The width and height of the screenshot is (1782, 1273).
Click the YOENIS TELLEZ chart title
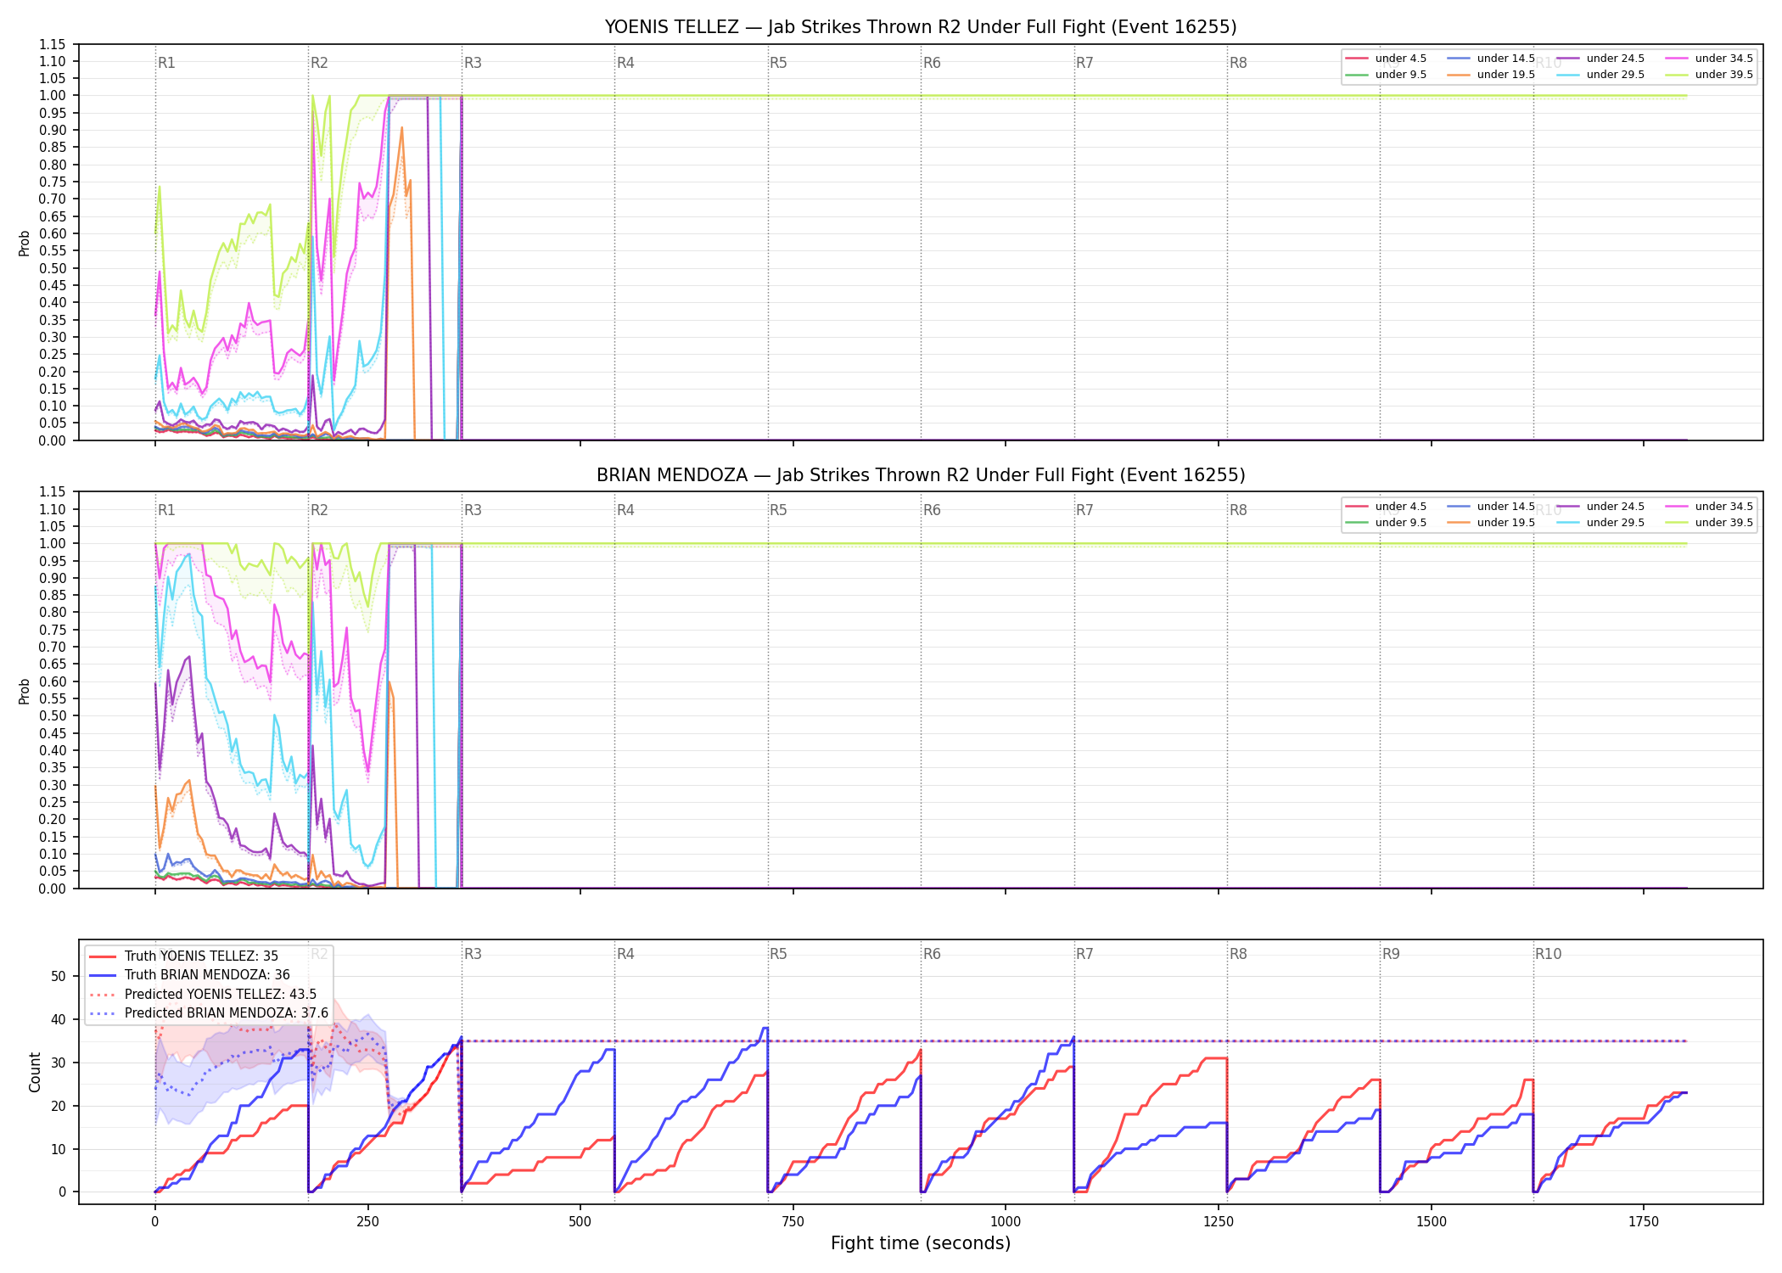921,27
